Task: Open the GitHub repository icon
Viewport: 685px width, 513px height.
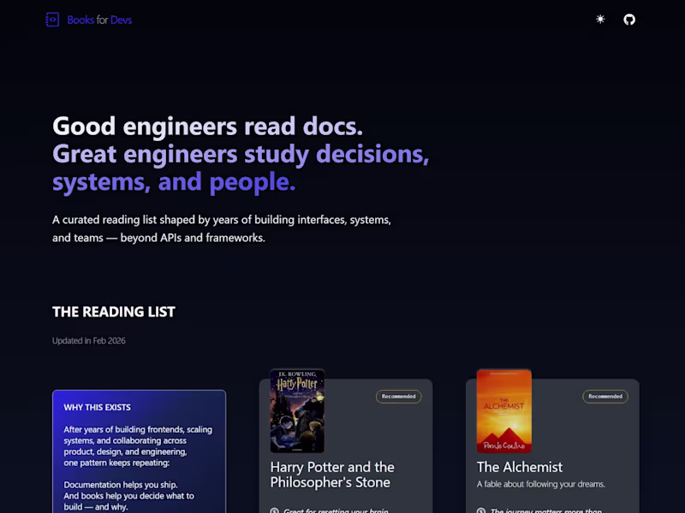Action: click(x=629, y=19)
